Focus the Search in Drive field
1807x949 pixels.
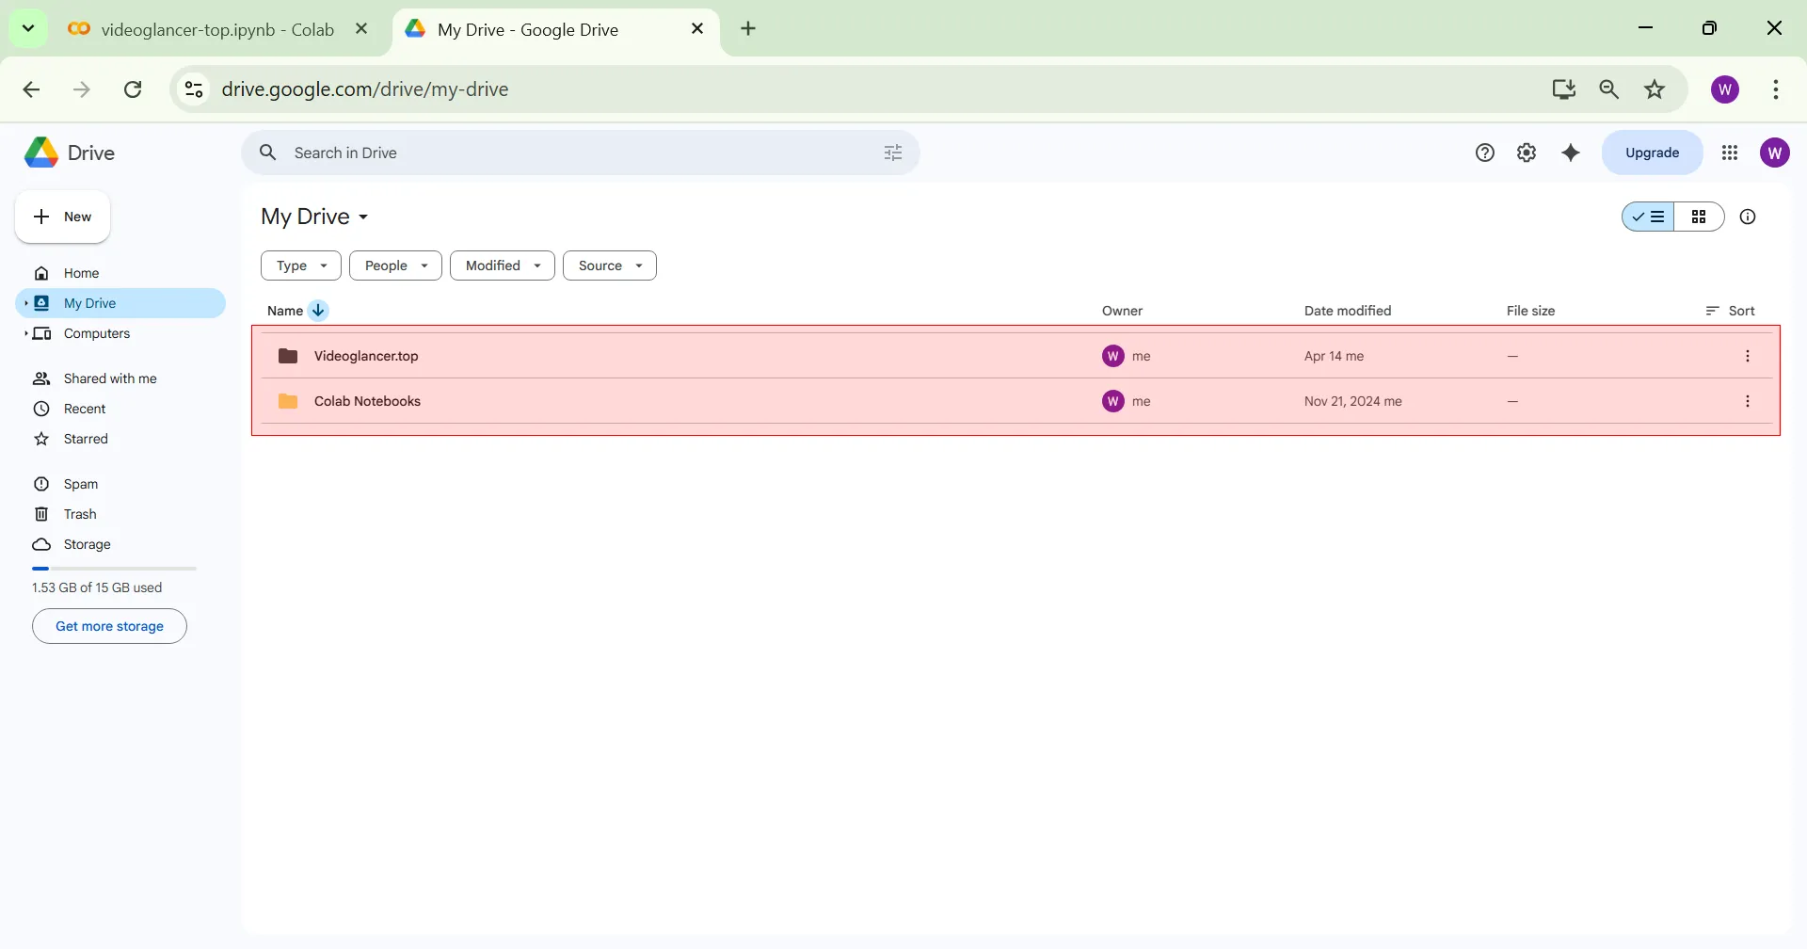click(x=581, y=153)
